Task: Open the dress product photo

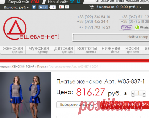Action: 26,95
